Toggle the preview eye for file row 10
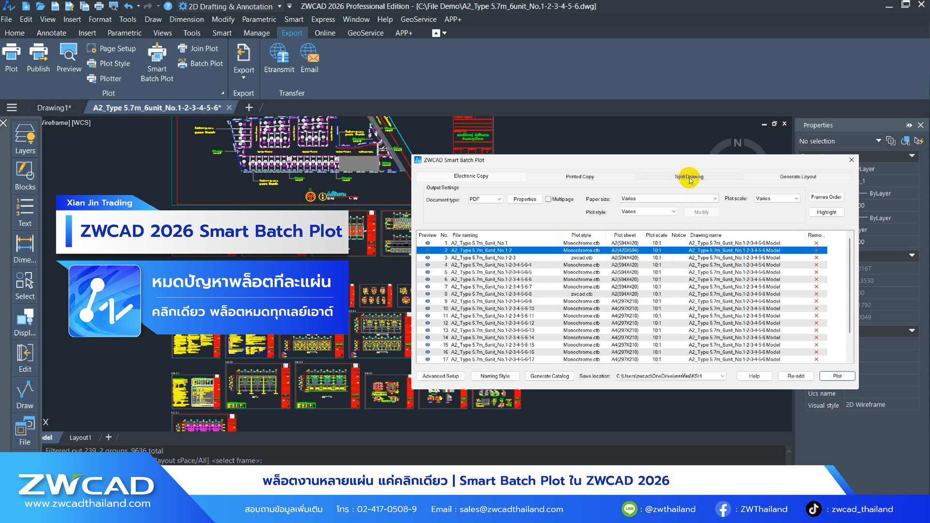 point(428,308)
